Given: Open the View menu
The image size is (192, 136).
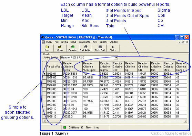Looking at the screenshot, I should (x=95, y=42).
